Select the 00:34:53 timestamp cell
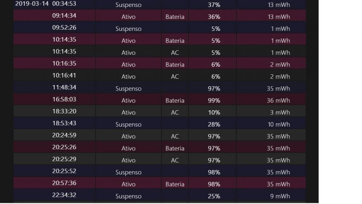Image resolution: width=362 pixels, height=204 pixels. [x=64, y=4]
